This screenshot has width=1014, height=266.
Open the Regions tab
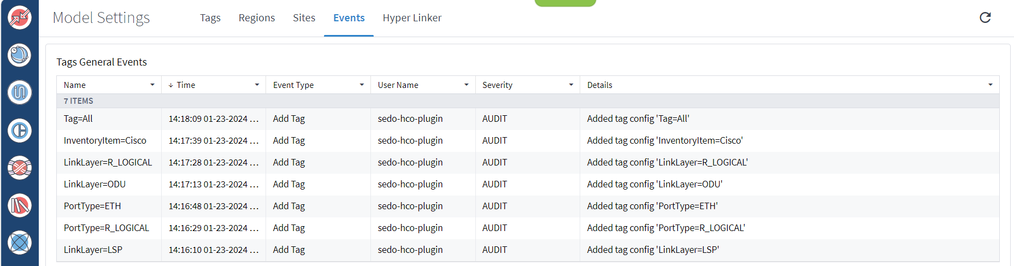click(x=257, y=18)
